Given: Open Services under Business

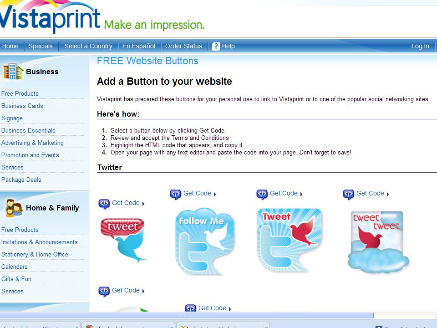Looking at the screenshot, I should click(x=12, y=167).
